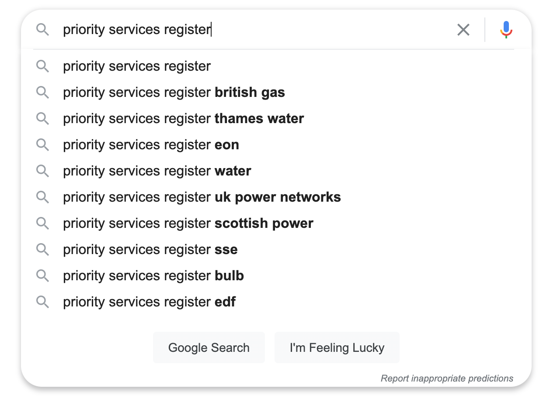Open Report inappropriate predictions link

pos(447,378)
